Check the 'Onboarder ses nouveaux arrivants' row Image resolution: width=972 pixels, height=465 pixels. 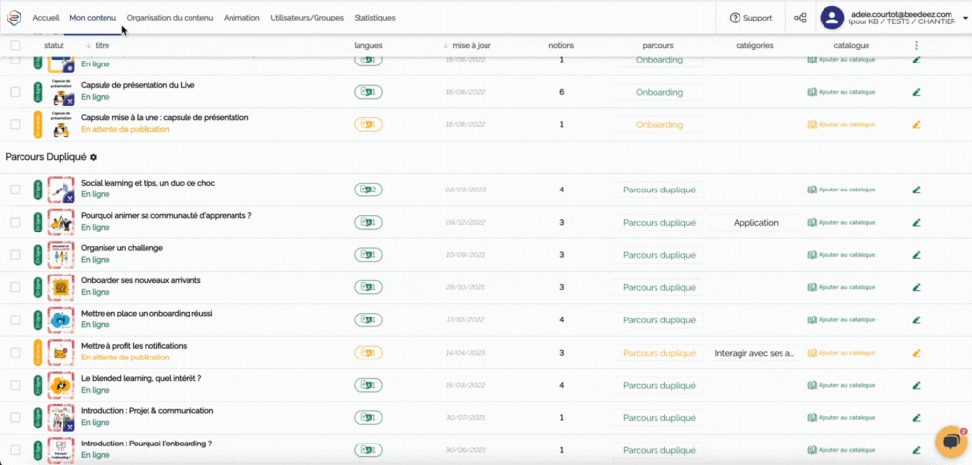(x=15, y=287)
